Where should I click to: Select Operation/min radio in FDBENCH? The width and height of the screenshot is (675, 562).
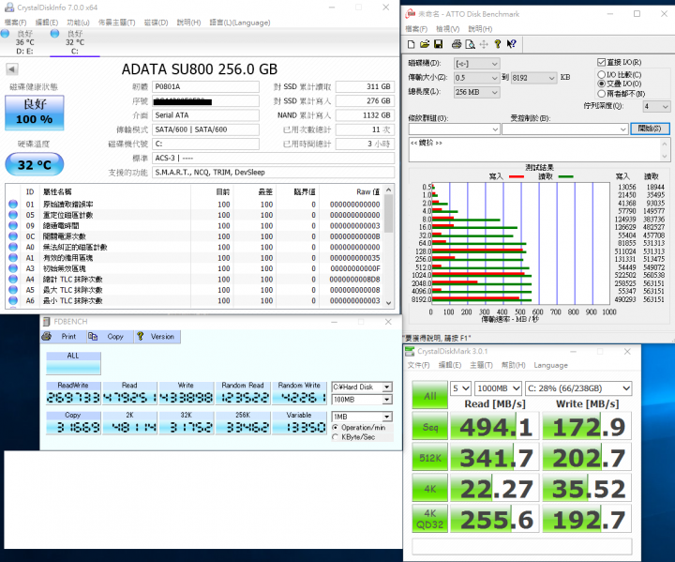(x=336, y=428)
